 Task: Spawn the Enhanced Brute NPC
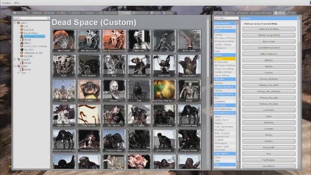pos(164,116)
